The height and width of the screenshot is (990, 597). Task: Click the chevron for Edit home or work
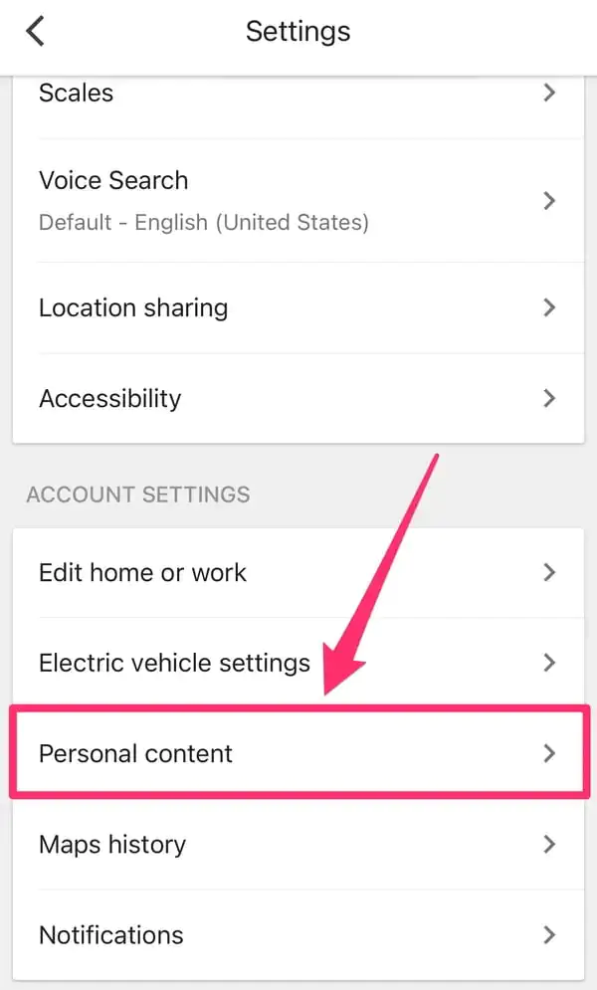point(549,572)
